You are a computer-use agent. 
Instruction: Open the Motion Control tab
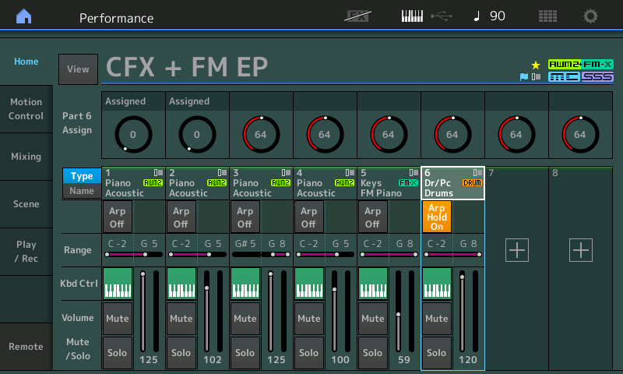(x=26, y=109)
